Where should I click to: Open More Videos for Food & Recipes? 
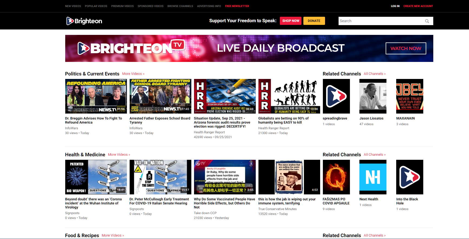(113, 235)
